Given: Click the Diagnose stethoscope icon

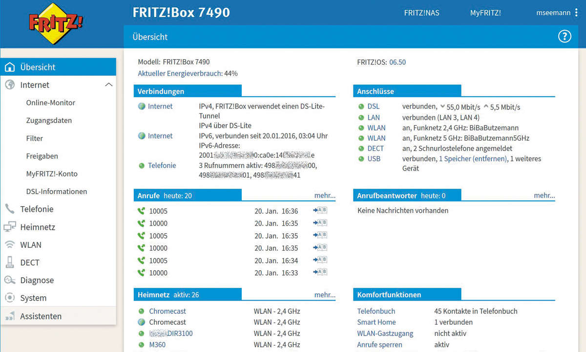Looking at the screenshot, I should point(10,280).
